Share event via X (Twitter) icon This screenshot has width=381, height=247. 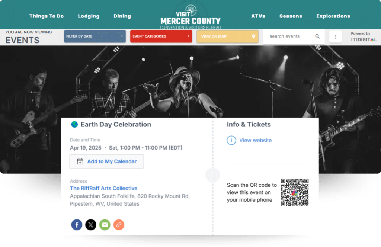[91, 225]
